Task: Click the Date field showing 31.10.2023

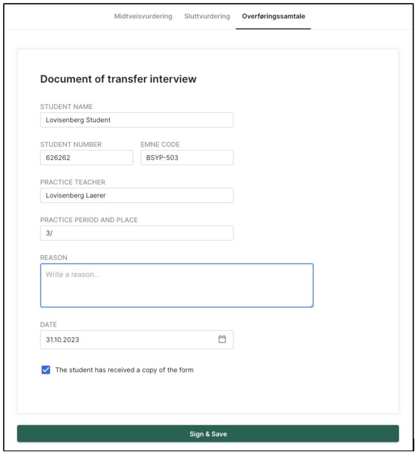Action: pyautogui.click(x=128, y=339)
